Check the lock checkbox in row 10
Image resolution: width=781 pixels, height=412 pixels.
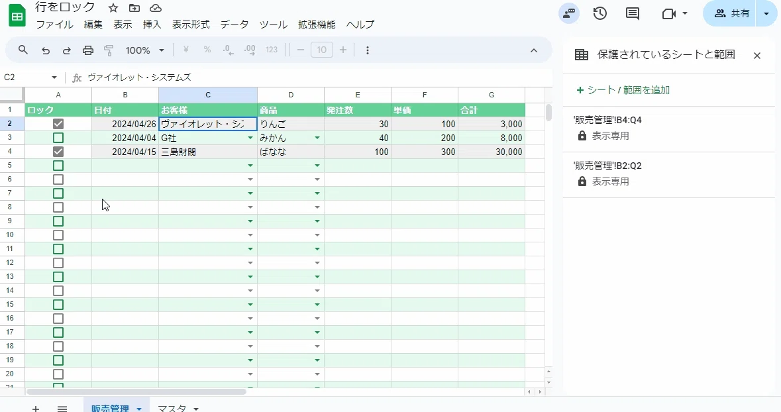click(58, 234)
